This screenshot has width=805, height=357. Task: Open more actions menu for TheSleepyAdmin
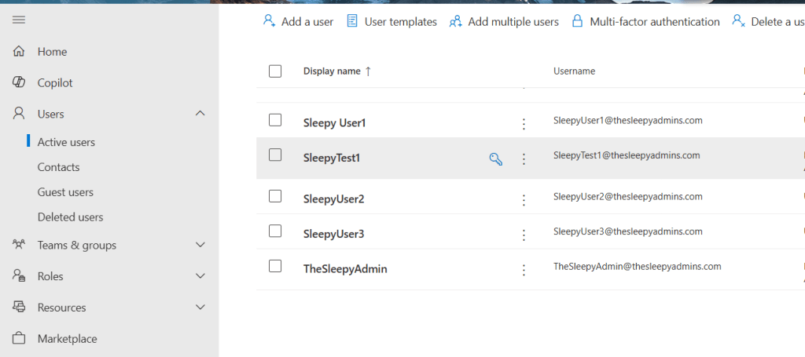pyautogui.click(x=524, y=270)
